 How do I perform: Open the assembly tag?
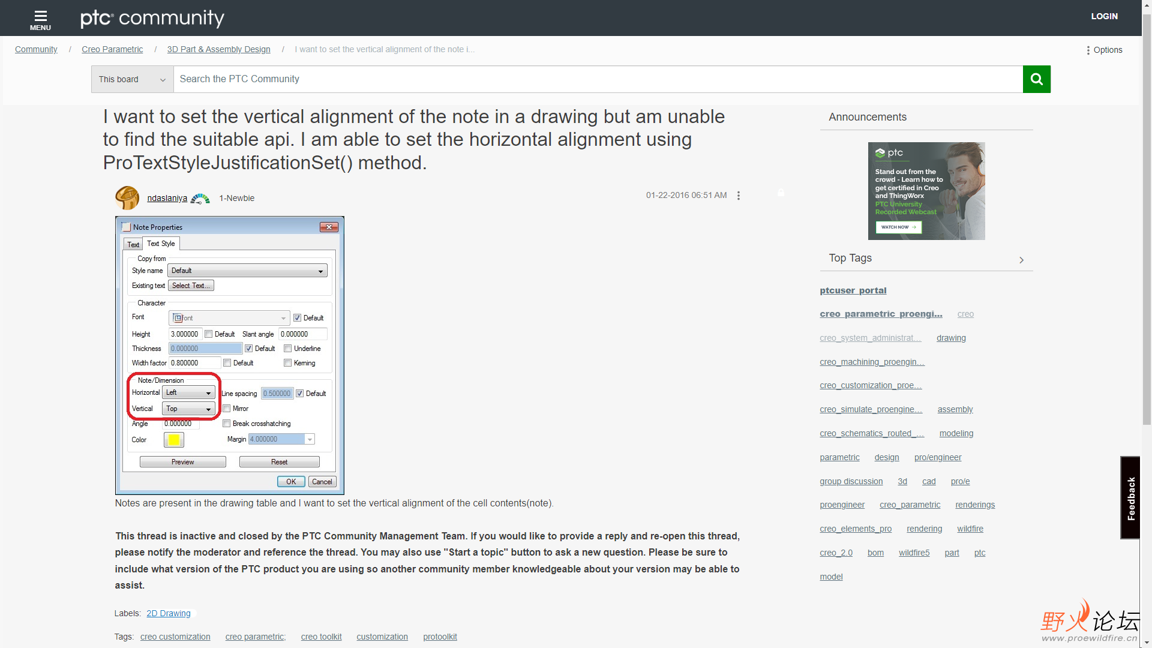[955, 409]
